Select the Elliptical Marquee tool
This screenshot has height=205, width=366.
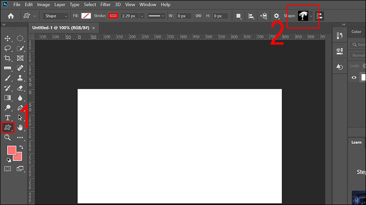20,38
